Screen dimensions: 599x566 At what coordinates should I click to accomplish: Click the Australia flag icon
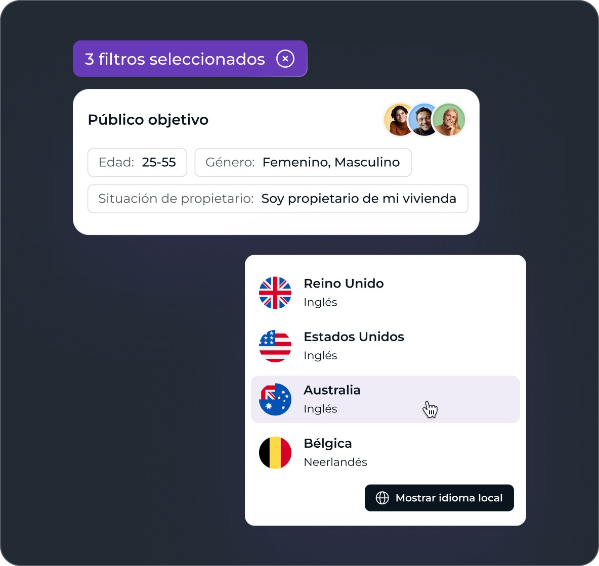(x=275, y=399)
